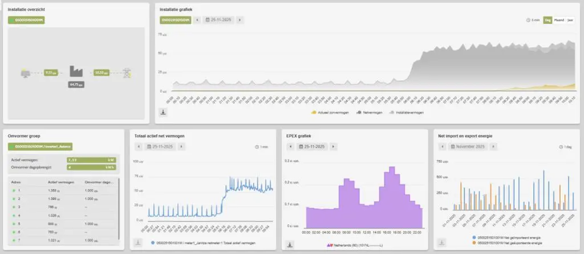This screenshot has width=584, height=254.
Task: Open November 2025 month picker
Action: click(468, 146)
